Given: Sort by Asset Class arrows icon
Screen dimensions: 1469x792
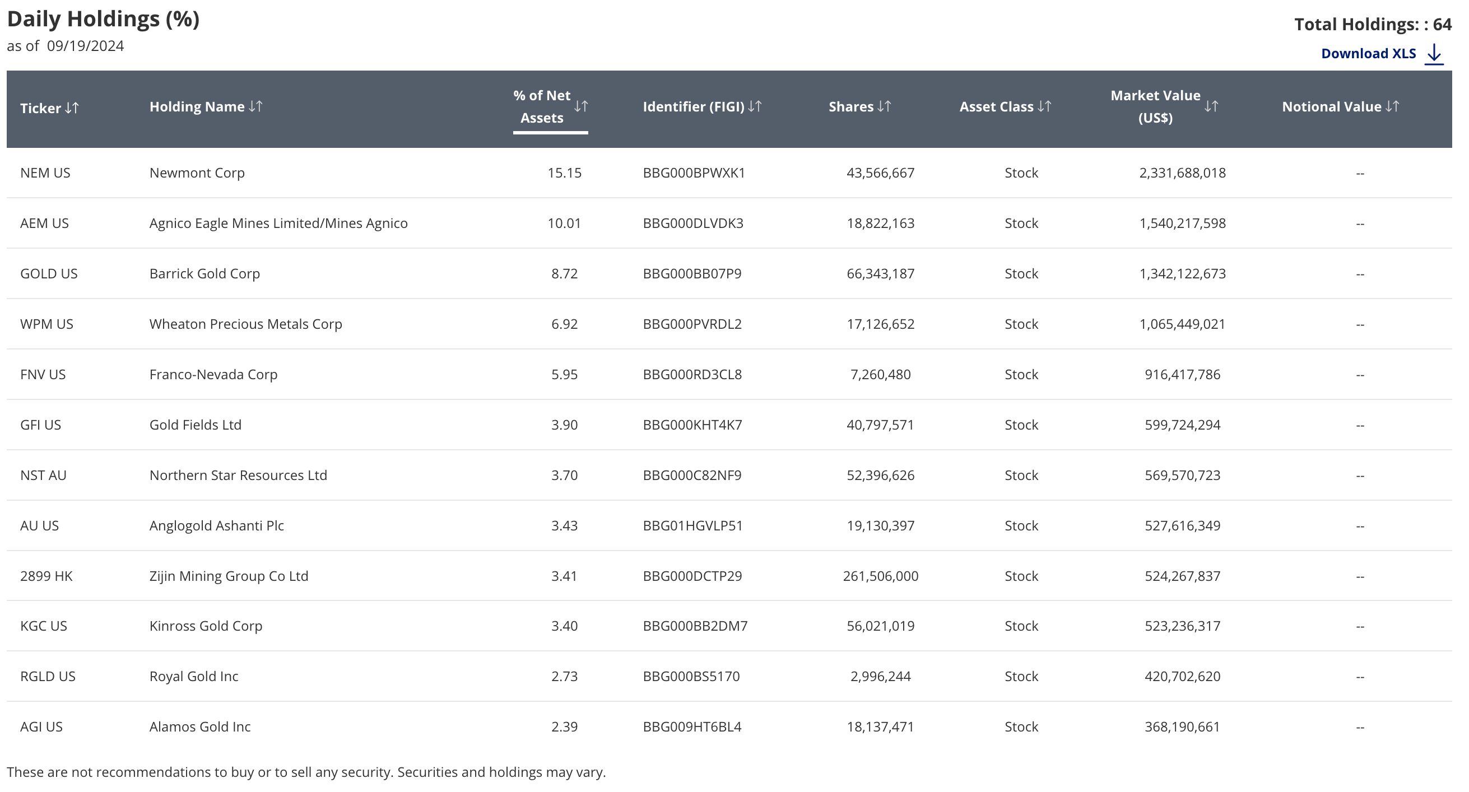Looking at the screenshot, I should (1045, 106).
